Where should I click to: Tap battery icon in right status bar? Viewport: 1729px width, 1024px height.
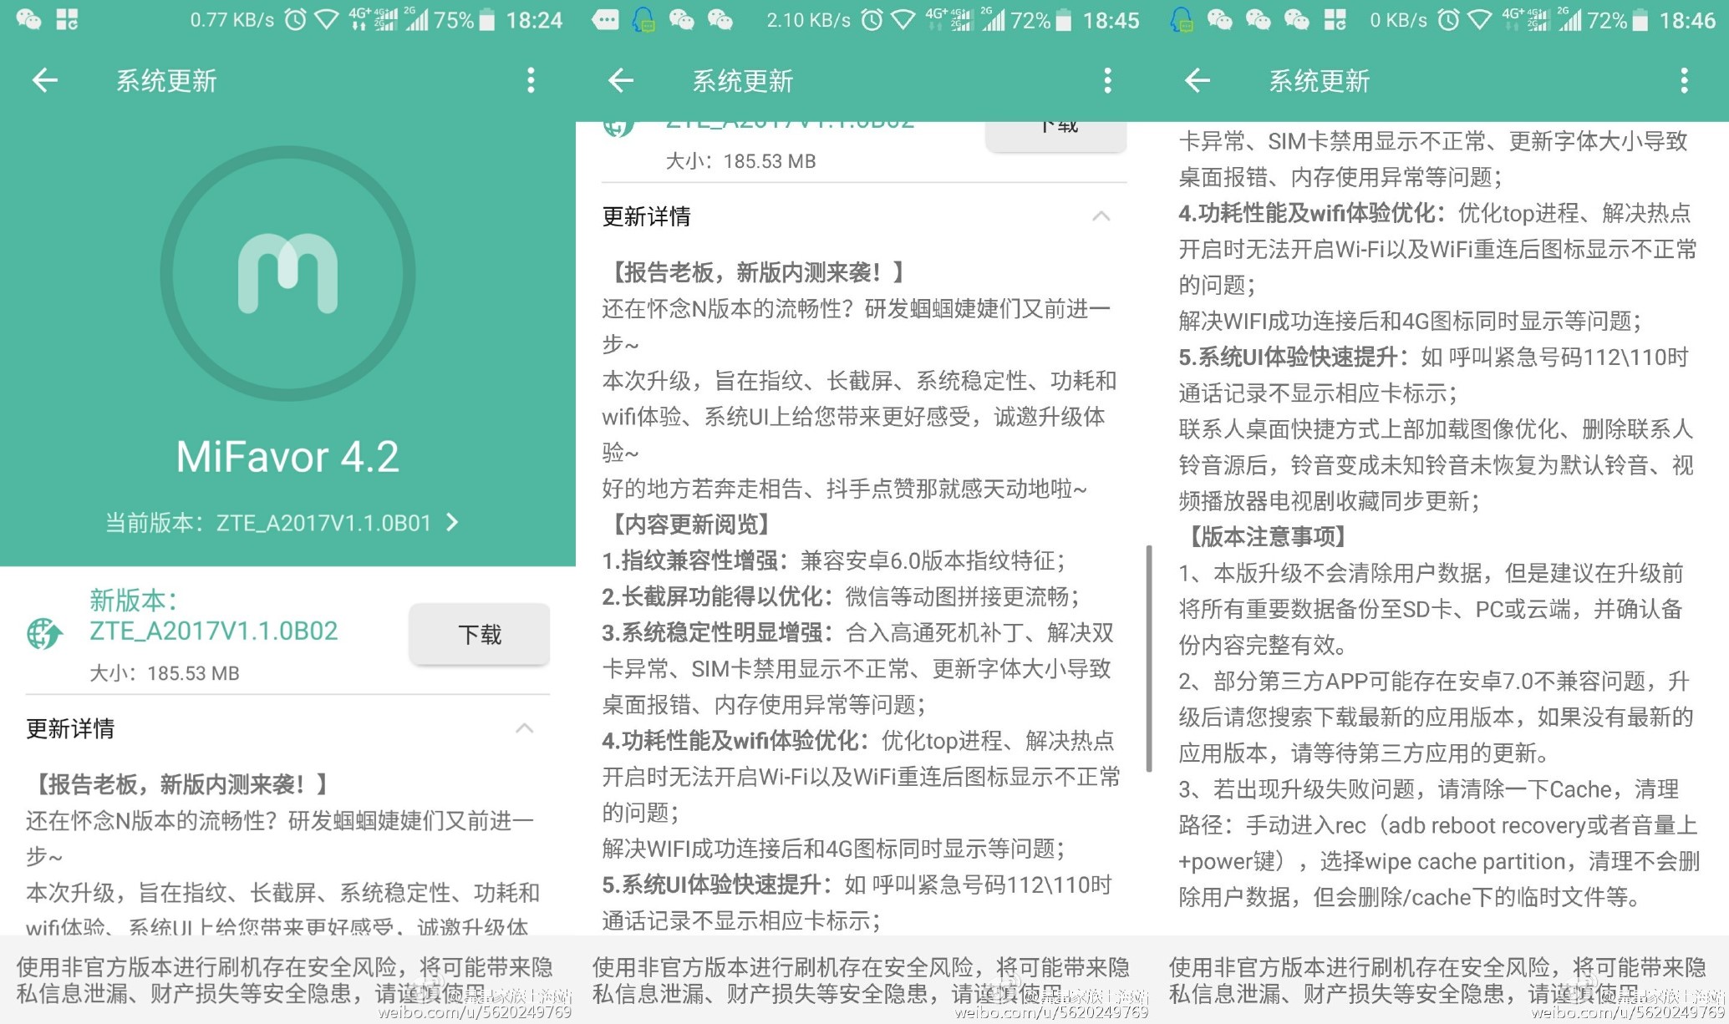click(1640, 20)
